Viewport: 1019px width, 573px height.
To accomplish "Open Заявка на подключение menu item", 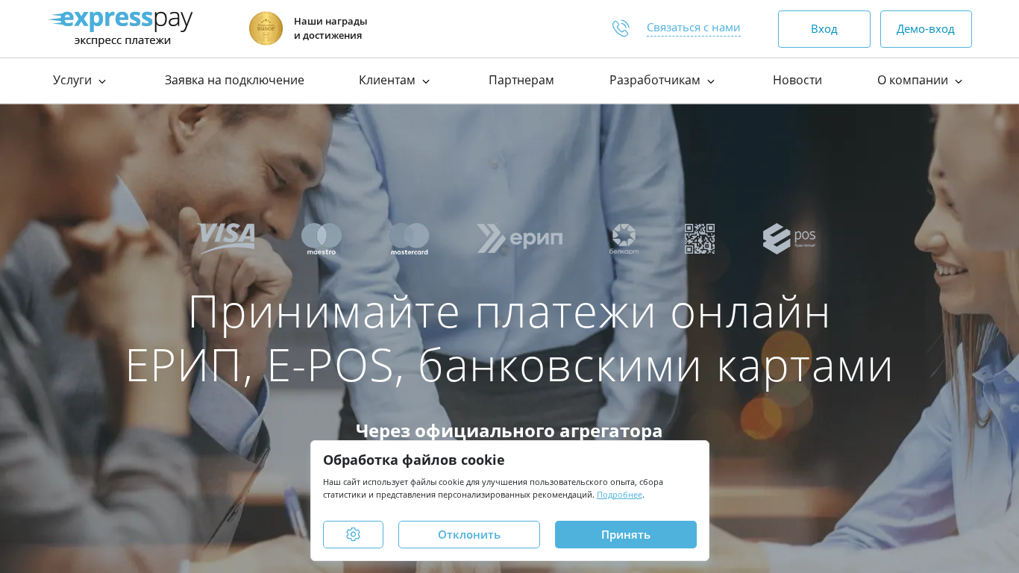I will 234,81.
